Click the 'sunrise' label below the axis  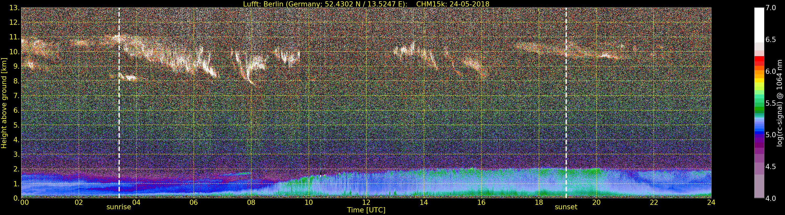click(x=118, y=207)
